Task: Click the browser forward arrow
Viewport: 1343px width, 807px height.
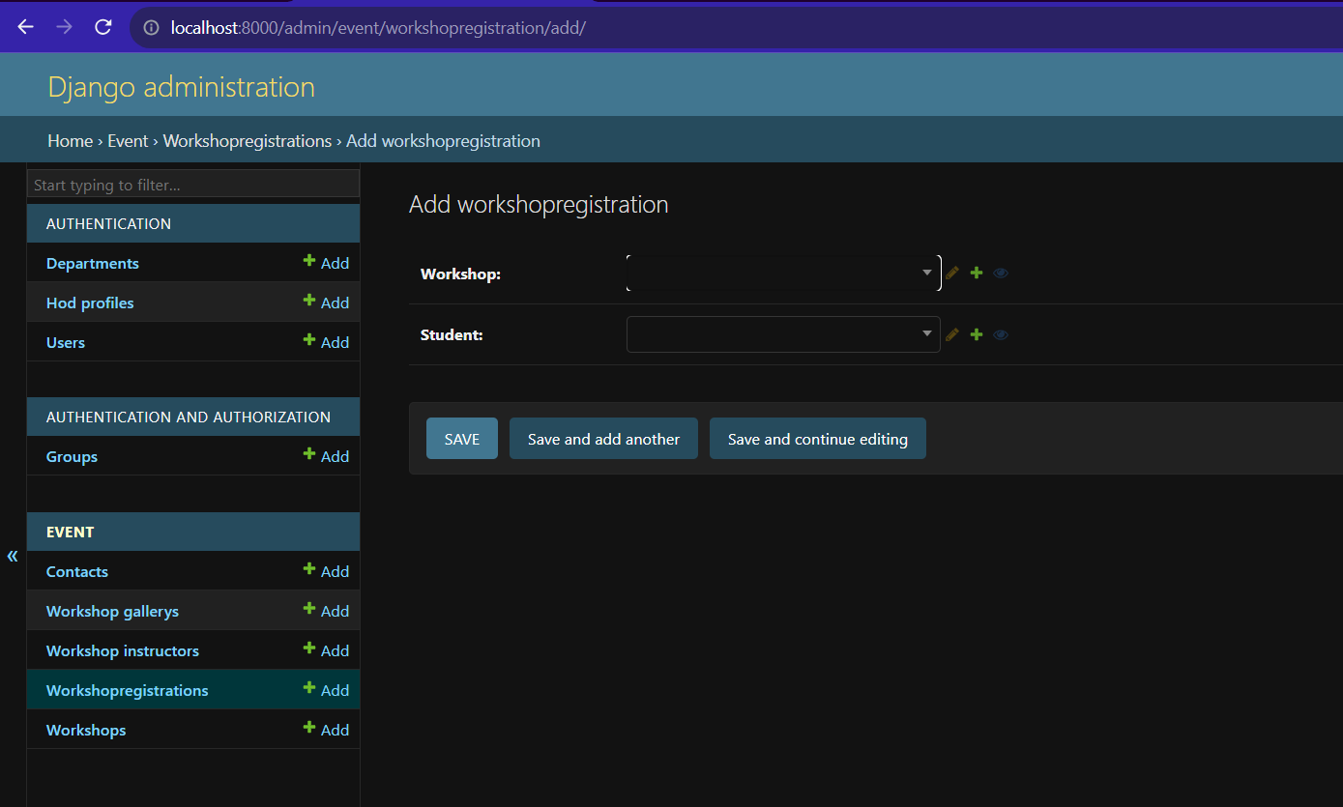Action: (65, 27)
